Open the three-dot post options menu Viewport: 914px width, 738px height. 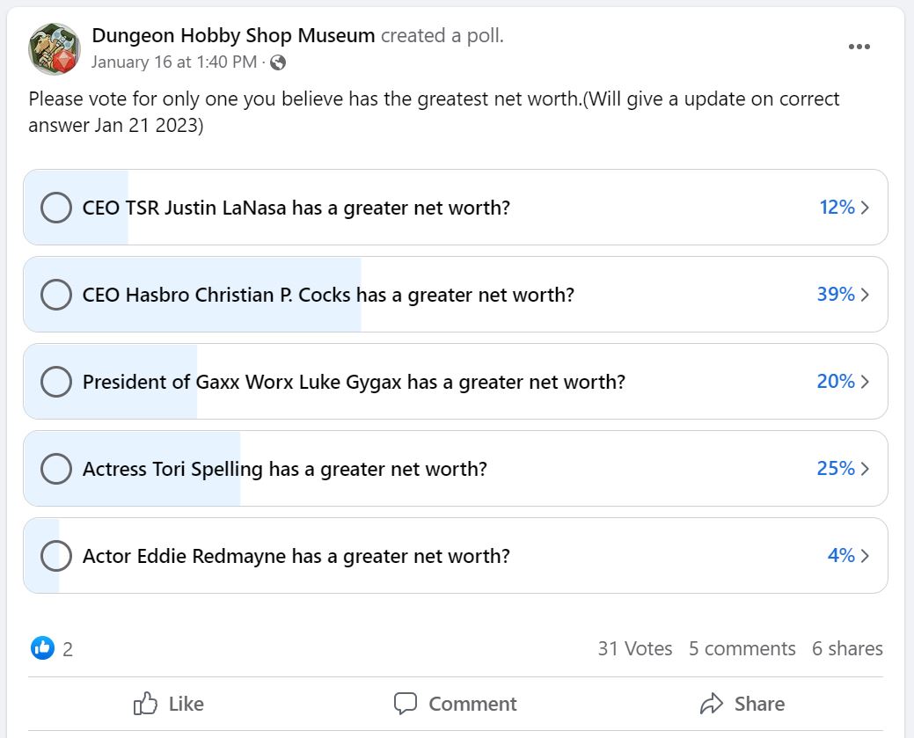click(x=859, y=47)
